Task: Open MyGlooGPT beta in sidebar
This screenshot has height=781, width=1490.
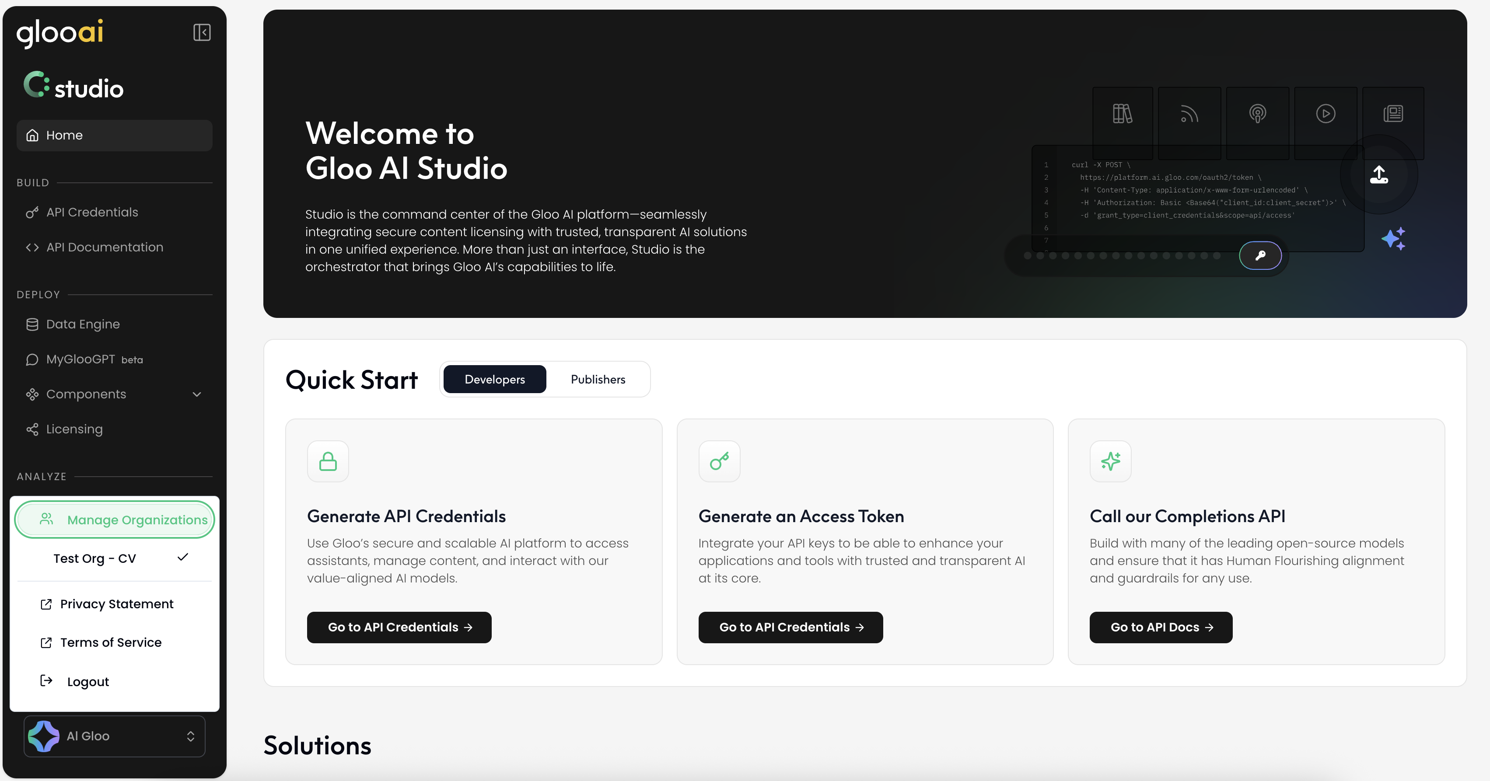Action: (115, 359)
